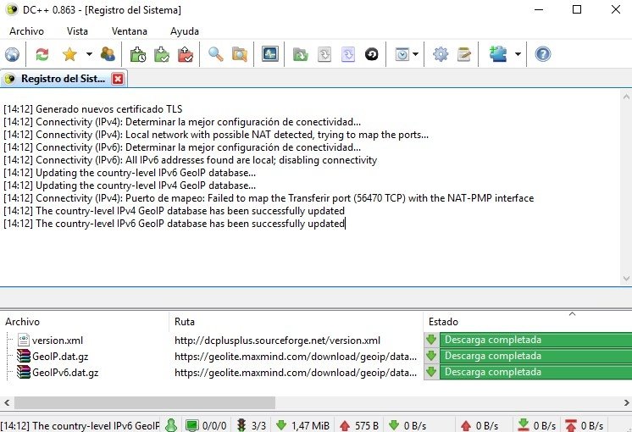Click log line 'Generado nuevos certificado TLS'
This screenshot has width=632, height=432.
[92, 109]
